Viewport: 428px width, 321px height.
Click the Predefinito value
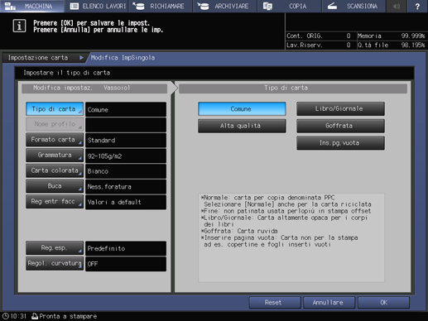pos(126,248)
